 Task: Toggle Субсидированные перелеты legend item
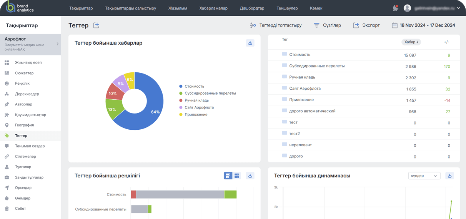[x=208, y=94]
